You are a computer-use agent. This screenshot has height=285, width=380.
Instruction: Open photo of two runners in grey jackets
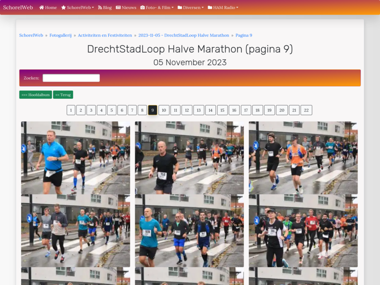click(76, 231)
